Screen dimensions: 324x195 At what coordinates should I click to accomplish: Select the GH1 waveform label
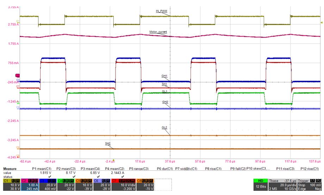(x=164, y=76)
